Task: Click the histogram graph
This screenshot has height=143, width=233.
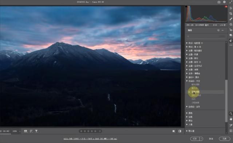Action: 206,14
